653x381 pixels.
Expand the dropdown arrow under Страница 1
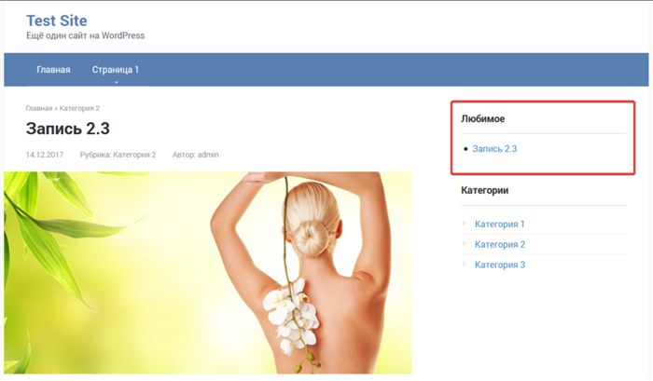tap(117, 82)
